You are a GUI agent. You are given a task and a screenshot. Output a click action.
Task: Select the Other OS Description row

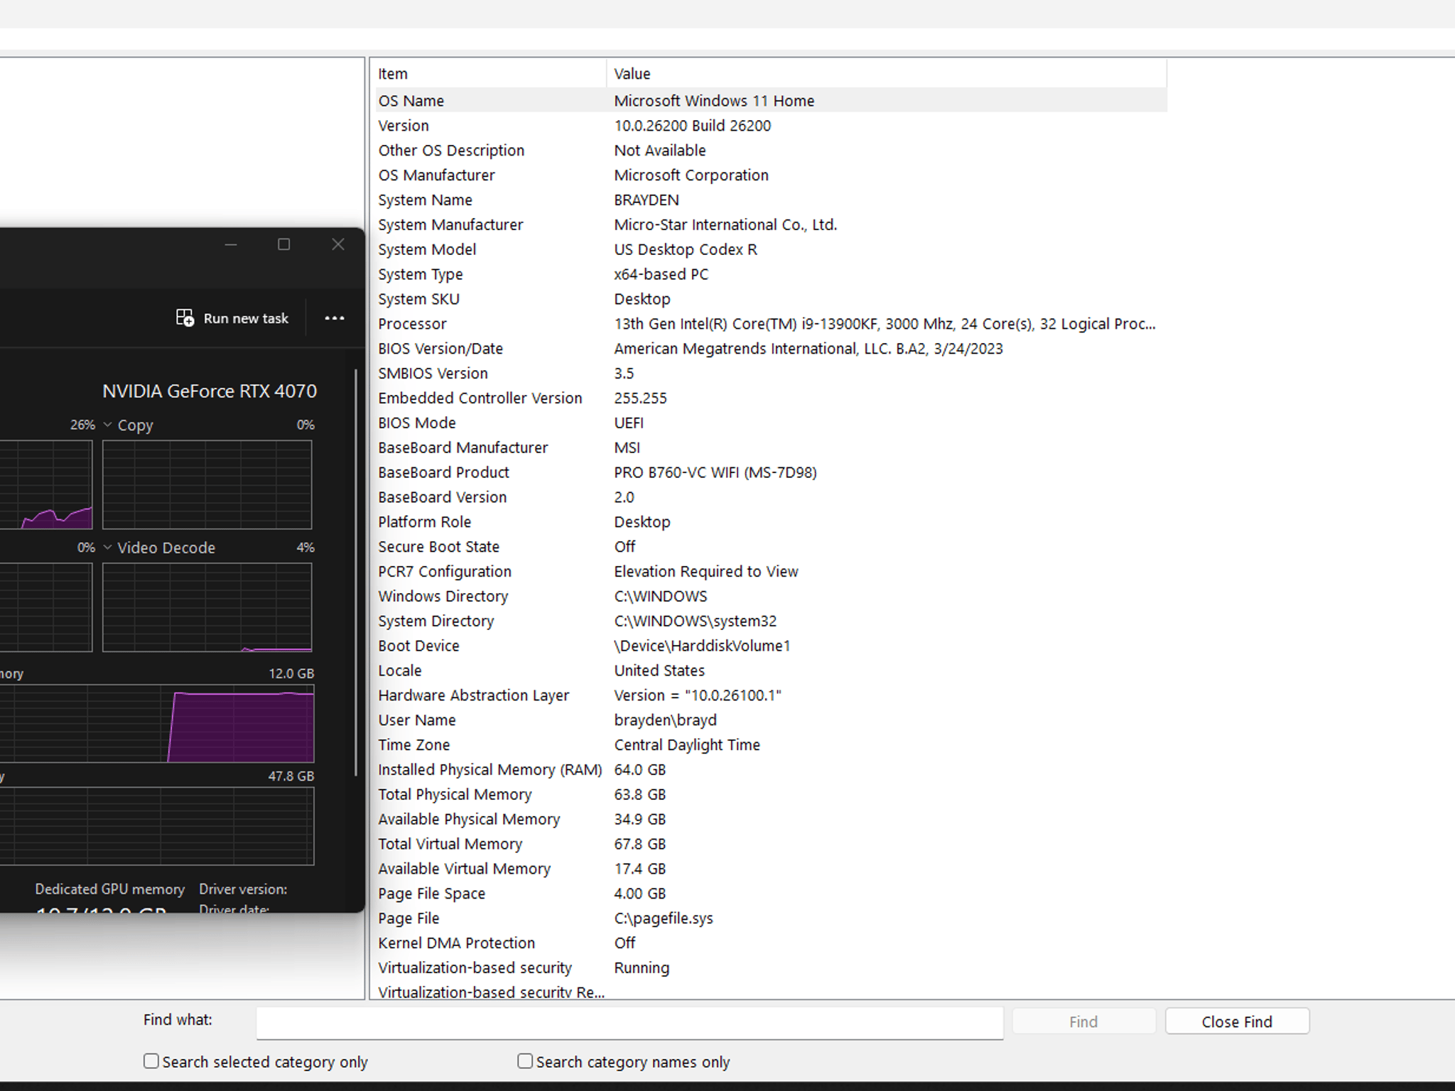coord(771,151)
